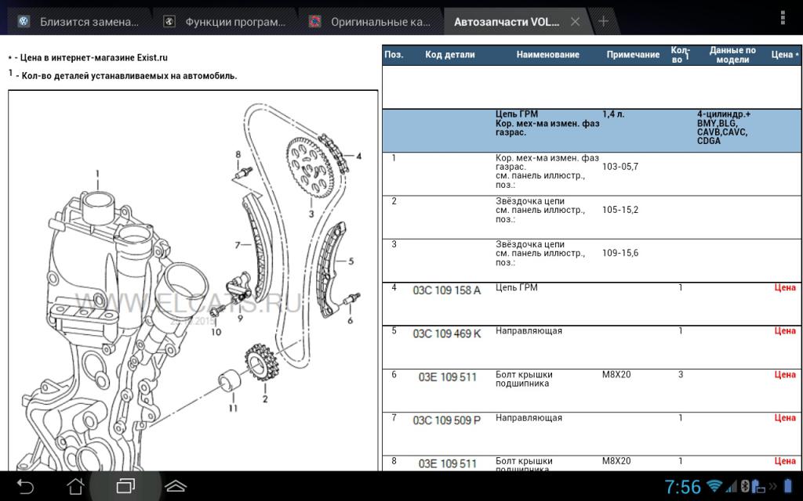Click diagram callout number 7 beside guide

point(237,245)
